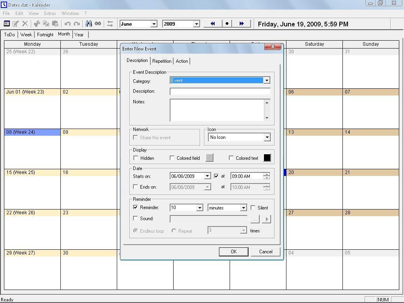Uncheck the start time 'at' checkbox
Image resolution: width=404 pixels, height=303 pixels.
pos(216,176)
